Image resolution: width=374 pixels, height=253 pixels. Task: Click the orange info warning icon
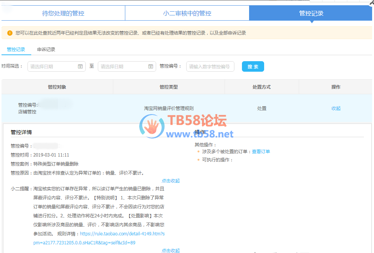point(10,33)
